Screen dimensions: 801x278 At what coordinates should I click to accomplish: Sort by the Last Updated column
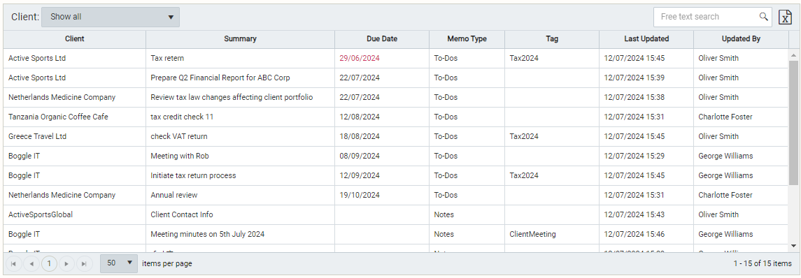646,39
